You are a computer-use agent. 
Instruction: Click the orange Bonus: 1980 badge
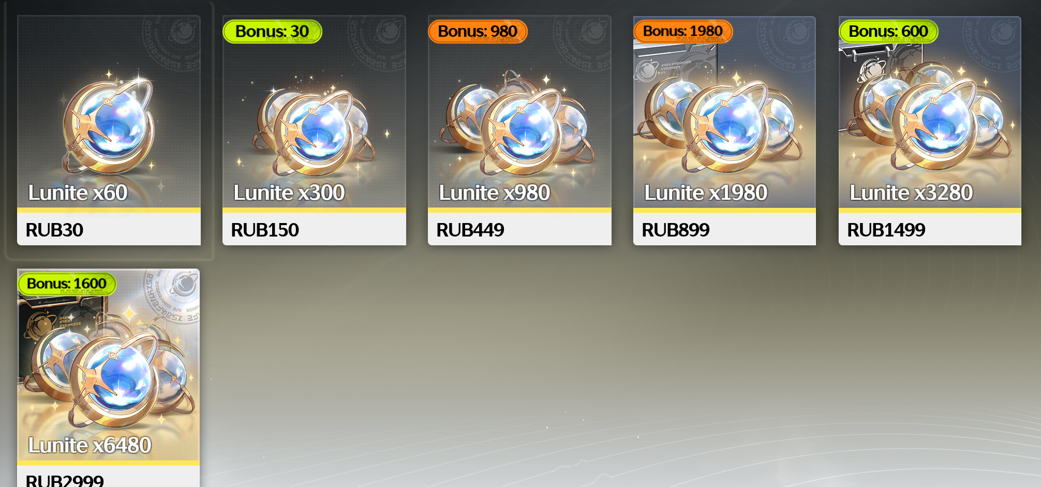[x=683, y=32]
